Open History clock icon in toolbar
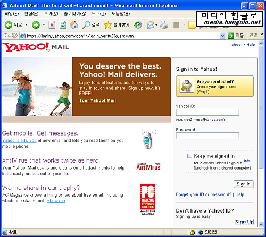 (138, 25)
